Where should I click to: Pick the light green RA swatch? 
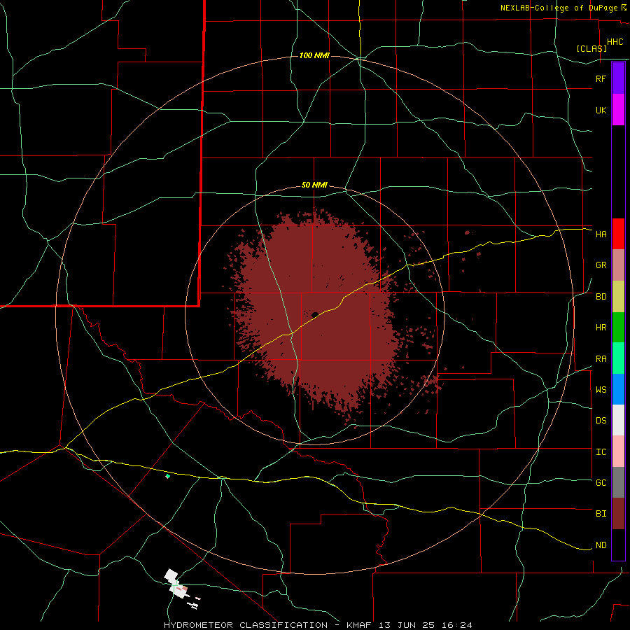pos(618,358)
